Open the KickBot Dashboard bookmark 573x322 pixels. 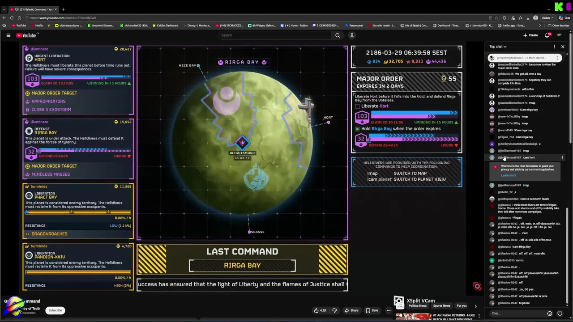165,25
